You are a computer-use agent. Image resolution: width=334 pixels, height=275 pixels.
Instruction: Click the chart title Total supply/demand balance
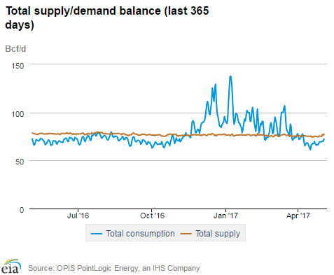tap(107, 17)
